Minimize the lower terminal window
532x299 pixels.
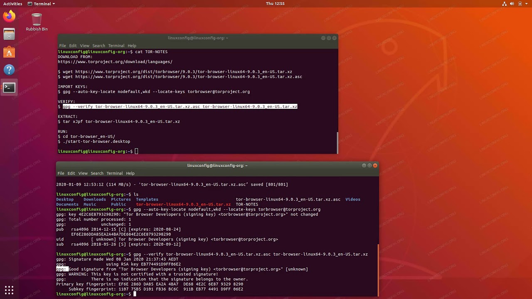click(x=364, y=165)
